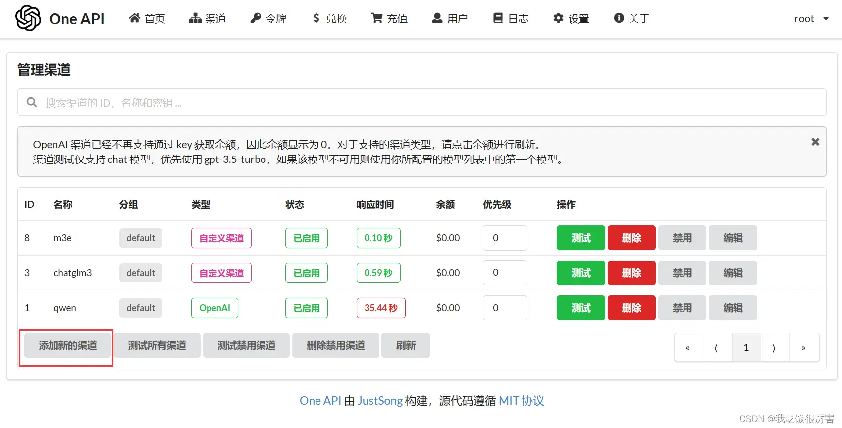This screenshot has height=428, width=842.
Task: Edit the chatglm3 channel
Action: pyautogui.click(x=733, y=273)
